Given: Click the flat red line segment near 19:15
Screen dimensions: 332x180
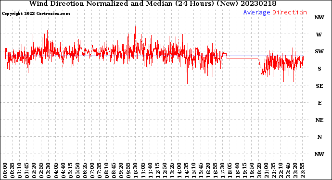Looking at the screenshot, I should pyautogui.click(x=243, y=59).
